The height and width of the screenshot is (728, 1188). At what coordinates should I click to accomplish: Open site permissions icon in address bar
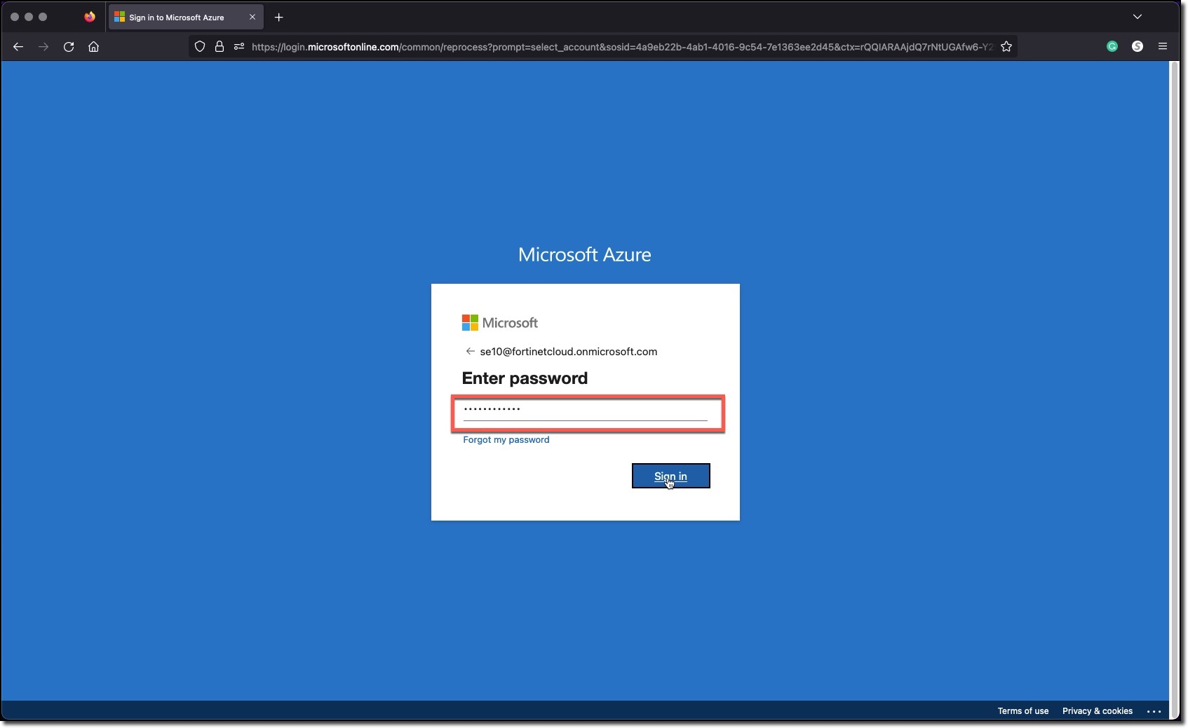[x=239, y=47]
